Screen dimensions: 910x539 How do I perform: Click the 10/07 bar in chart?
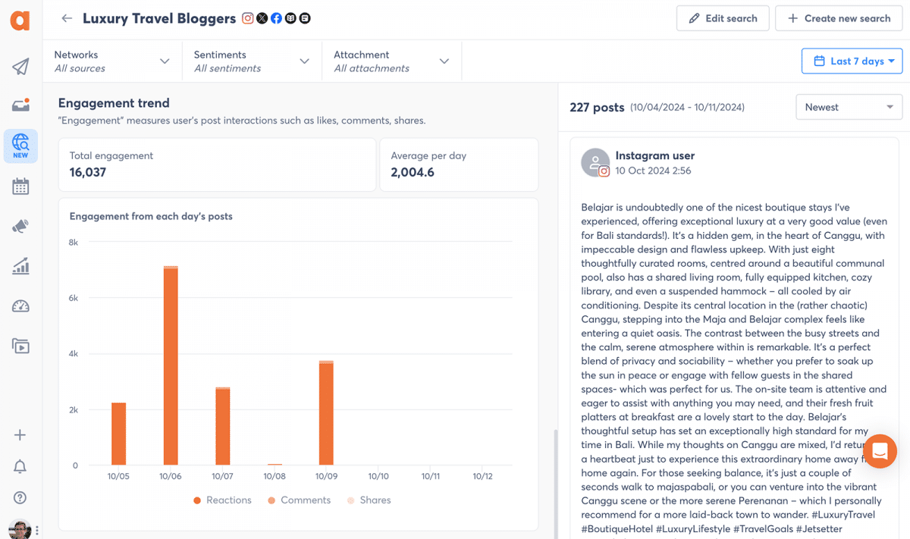tap(223, 426)
